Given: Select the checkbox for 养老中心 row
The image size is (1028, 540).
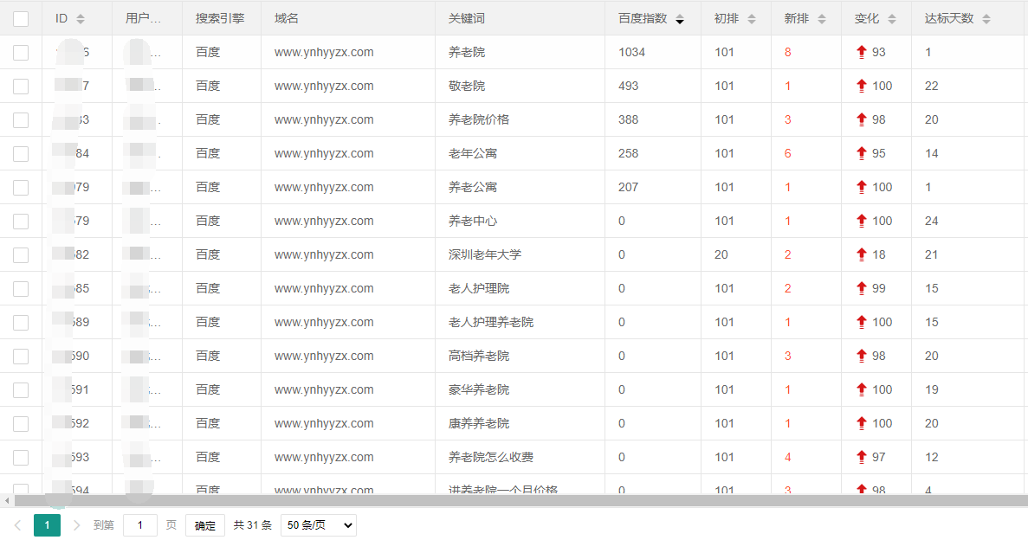Looking at the screenshot, I should pyautogui.click(x=21, y=221).
